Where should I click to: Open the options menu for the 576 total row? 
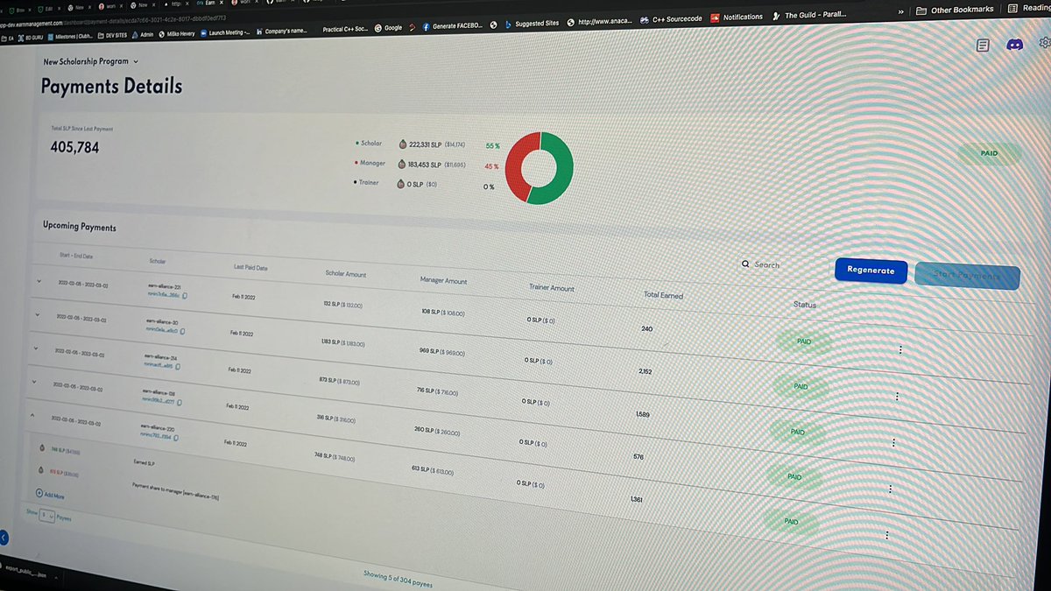[889, 489]
